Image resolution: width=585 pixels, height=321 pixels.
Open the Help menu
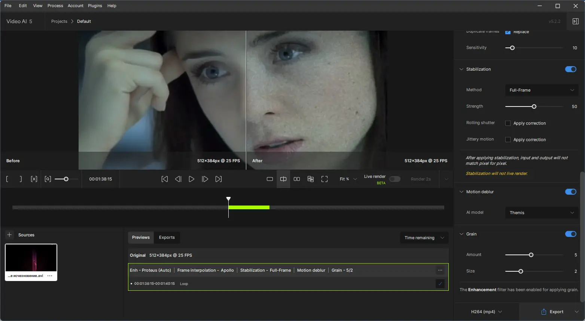pos(112,6)
